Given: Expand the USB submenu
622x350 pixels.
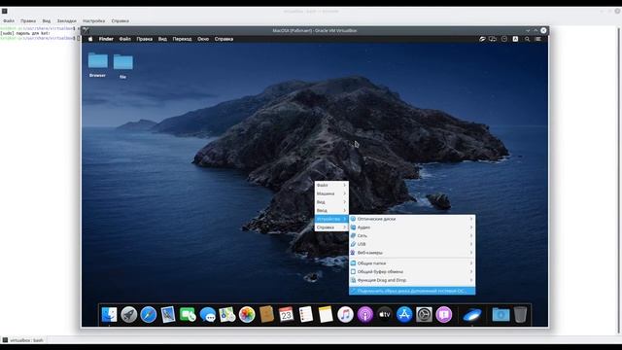Looking at the screenshot, I should 412,244.
